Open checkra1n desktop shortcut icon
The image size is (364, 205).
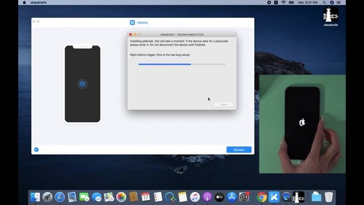pyautogui.click(x=331, y=17)
